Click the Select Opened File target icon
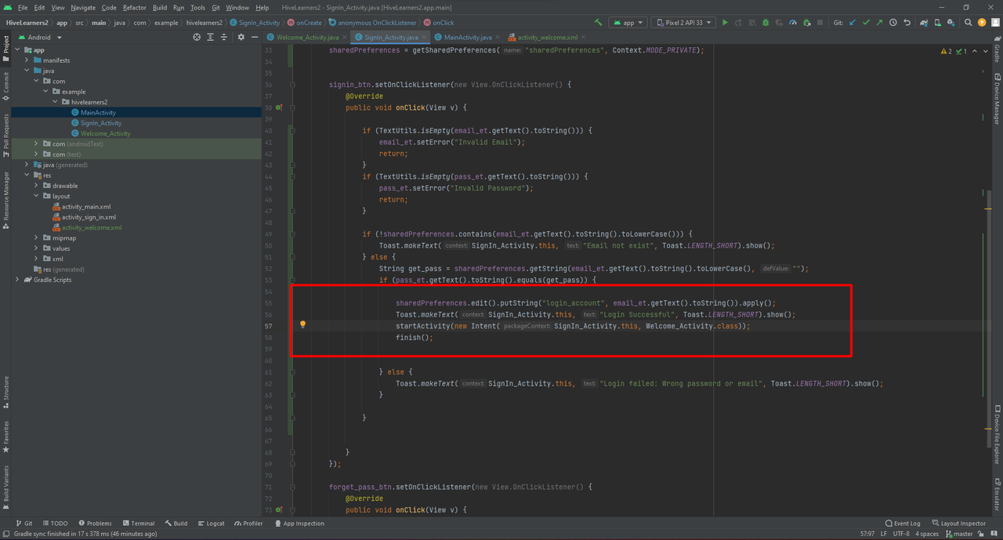Viewport: 1003px width, 540px height. [x=197, y=37]
